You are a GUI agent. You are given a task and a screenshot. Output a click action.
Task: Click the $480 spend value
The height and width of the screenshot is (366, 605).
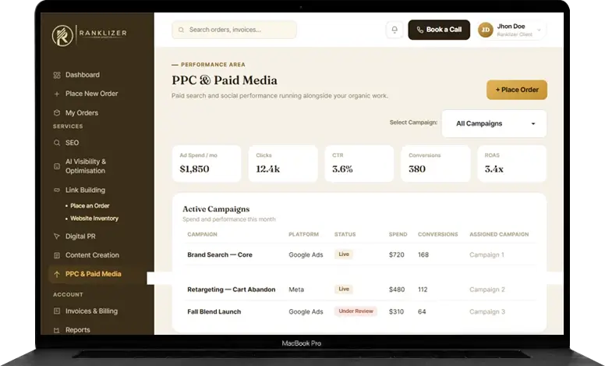(x=397, y=290)
